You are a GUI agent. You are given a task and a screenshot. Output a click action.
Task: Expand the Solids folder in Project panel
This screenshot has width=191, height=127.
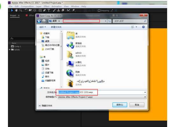click(x=10, y=50)
